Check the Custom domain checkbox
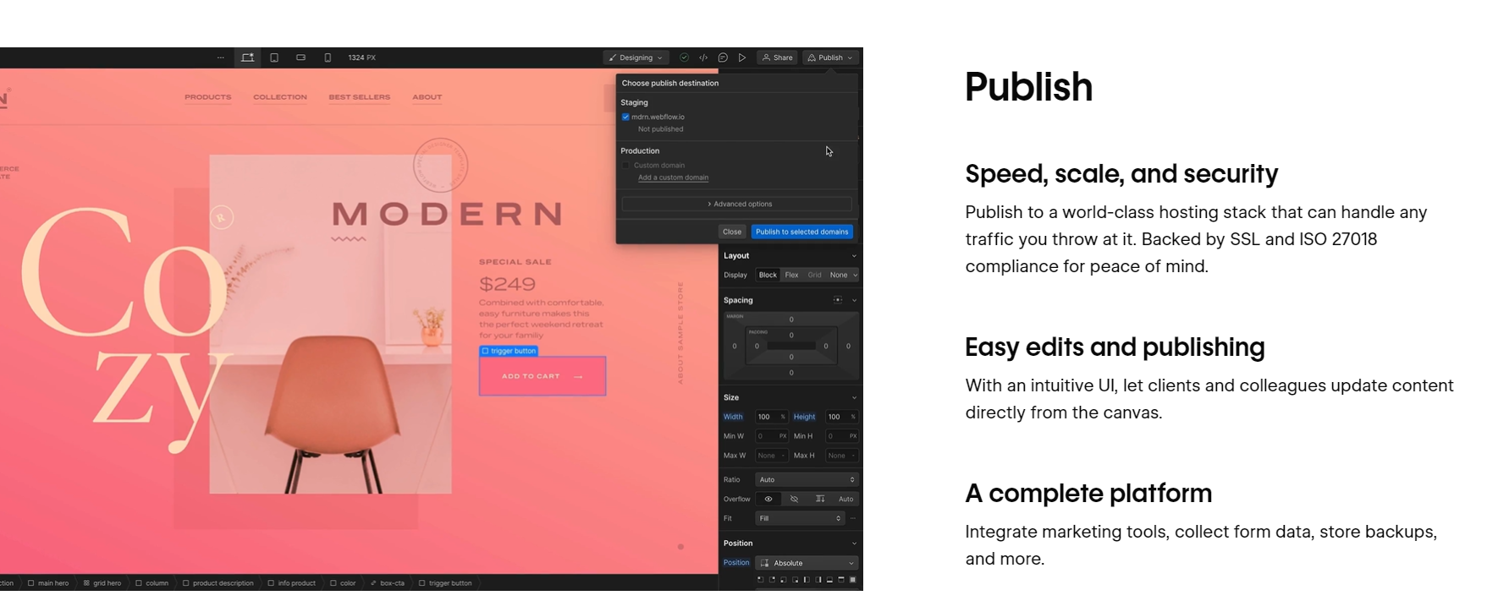This screenshot has width=1487, height=601. point(626,166)
